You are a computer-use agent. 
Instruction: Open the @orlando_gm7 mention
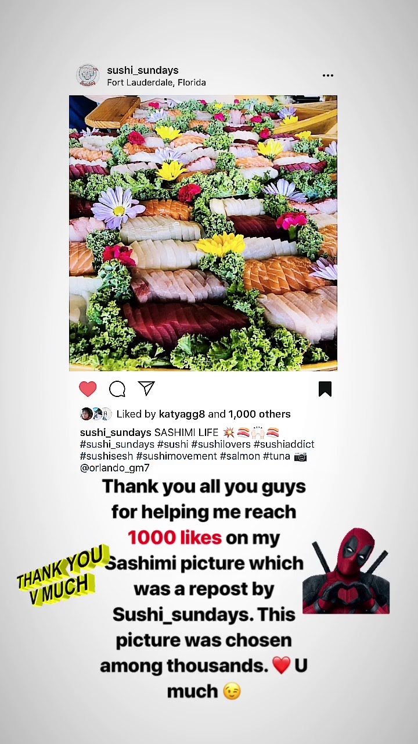click(x=115, y=468)
